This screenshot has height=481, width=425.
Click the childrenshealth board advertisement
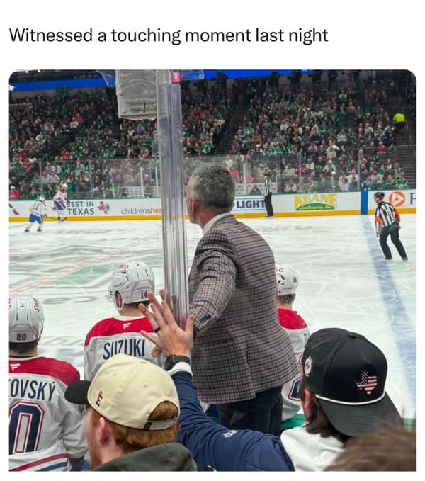[142, 210]
